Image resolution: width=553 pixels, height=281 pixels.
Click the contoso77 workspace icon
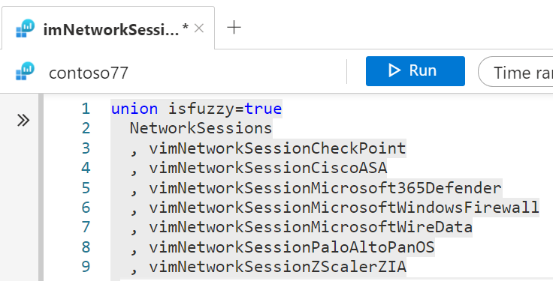click(26, 71)
